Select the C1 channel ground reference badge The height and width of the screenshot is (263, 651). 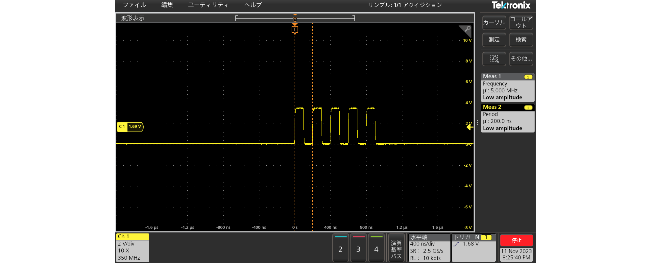coord(130,127)
